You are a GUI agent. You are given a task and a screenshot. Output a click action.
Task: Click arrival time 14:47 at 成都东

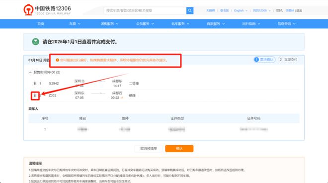click(x=117, y=86)
